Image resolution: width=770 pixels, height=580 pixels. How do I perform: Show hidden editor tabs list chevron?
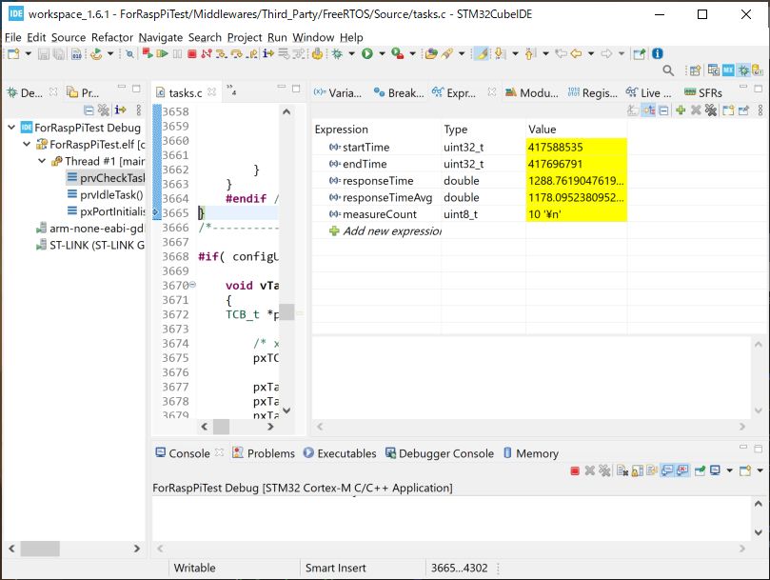click(231, 89)
